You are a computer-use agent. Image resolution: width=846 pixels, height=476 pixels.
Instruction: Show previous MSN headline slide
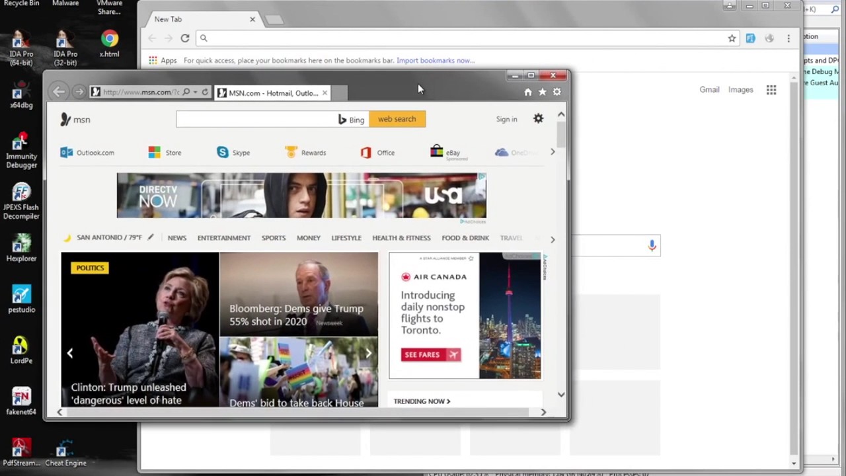(70, 353)
